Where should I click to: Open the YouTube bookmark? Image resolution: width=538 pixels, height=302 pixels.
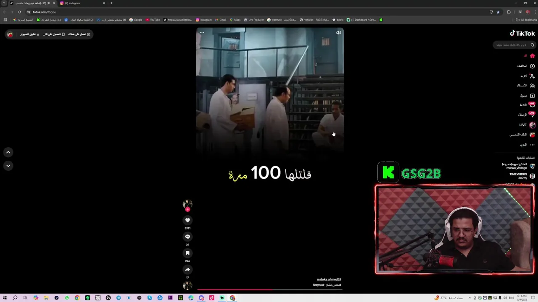tap(153, 20)
